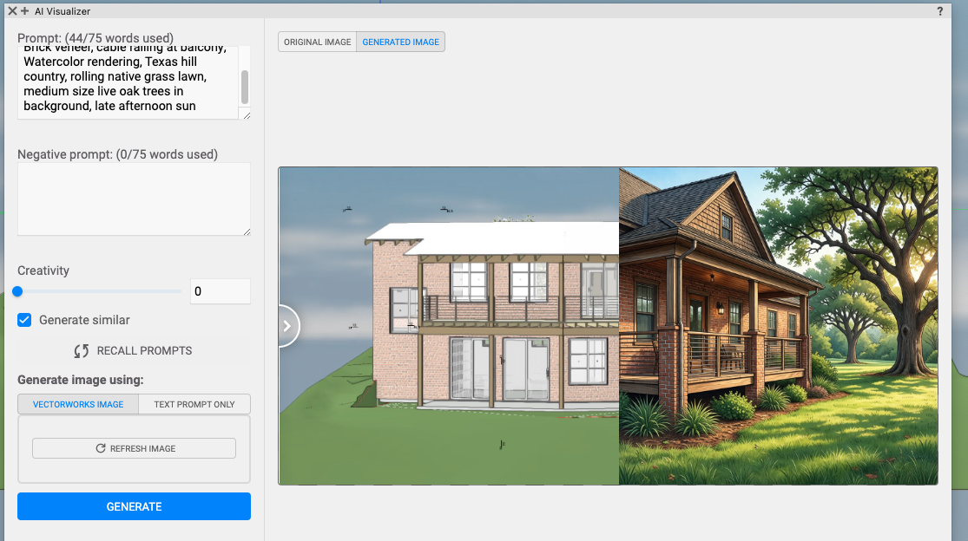Click Recall Prompts button
This screenshot has width=968, height=541.
tap(134, 351)
